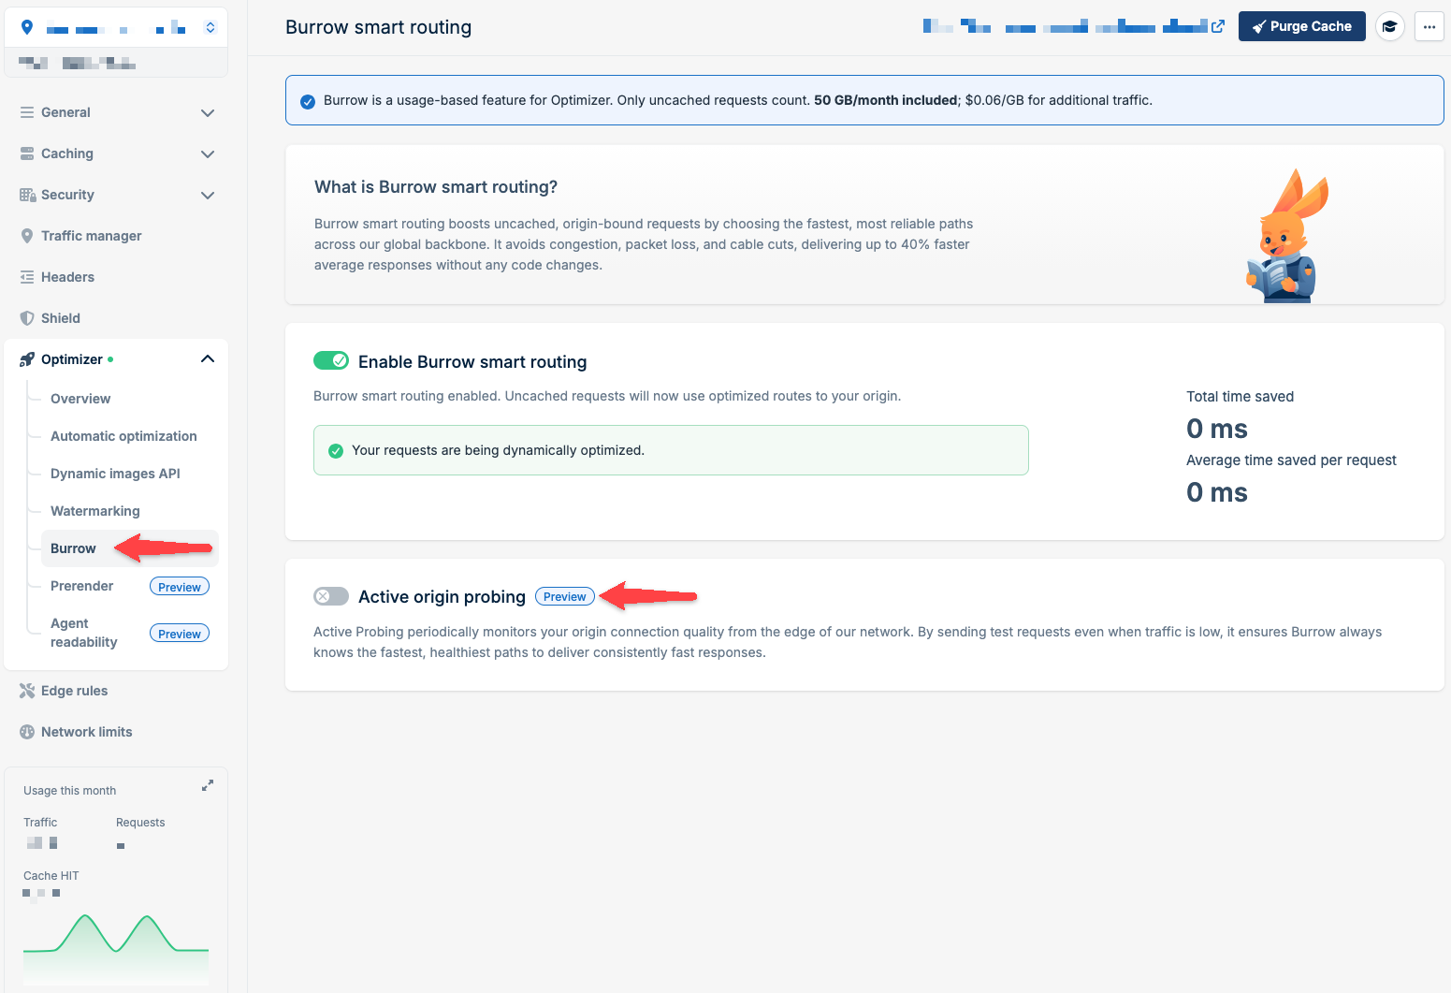
Task: Click the Requests usage label
Action: [x=140, y=822]
